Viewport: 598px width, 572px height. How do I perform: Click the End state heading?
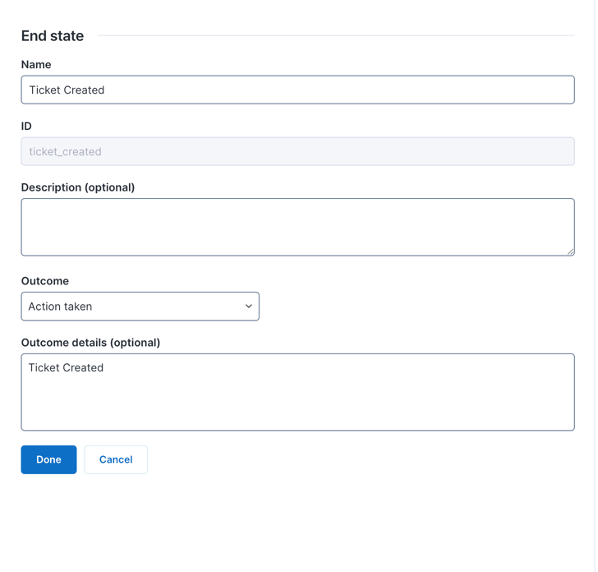pos(53,35)
